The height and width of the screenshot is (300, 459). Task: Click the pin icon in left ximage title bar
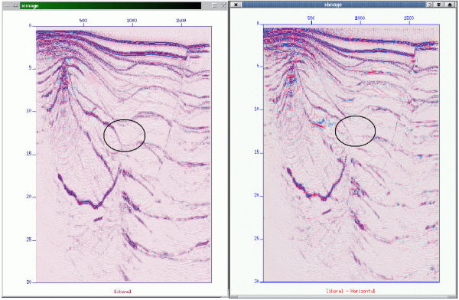(15, 6)
